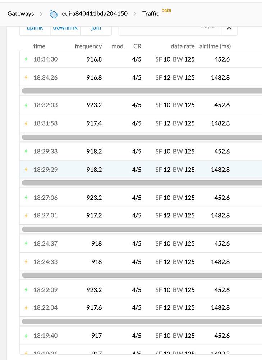Click the gray bar below 18:34:26
262x360 pixels.
tap(142, 91)
